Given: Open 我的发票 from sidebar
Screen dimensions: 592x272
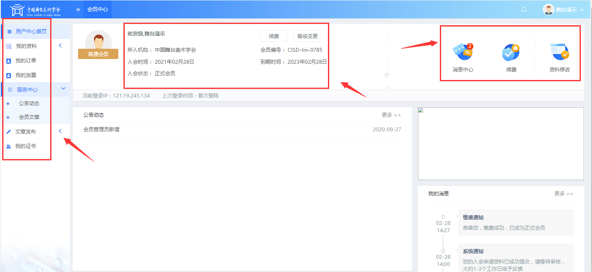Looking at the screenshot, I should (x=26, y=75).
